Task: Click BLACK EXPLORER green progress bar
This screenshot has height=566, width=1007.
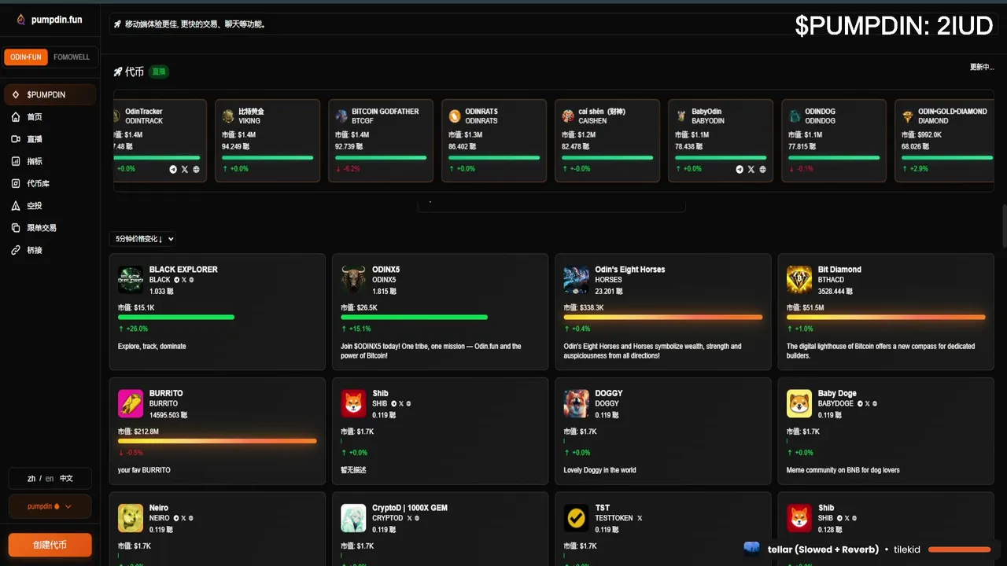Action: (x=176, y=317)
